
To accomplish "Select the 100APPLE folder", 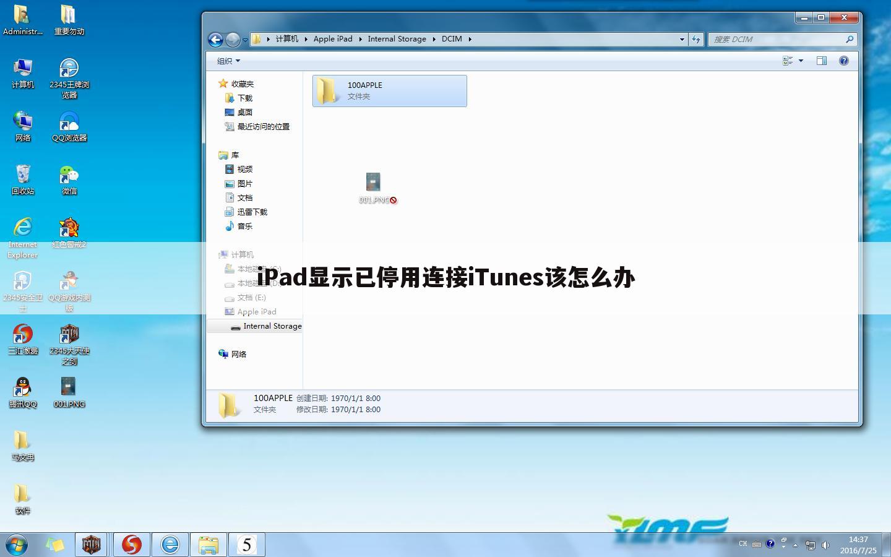I will [389, 91].
